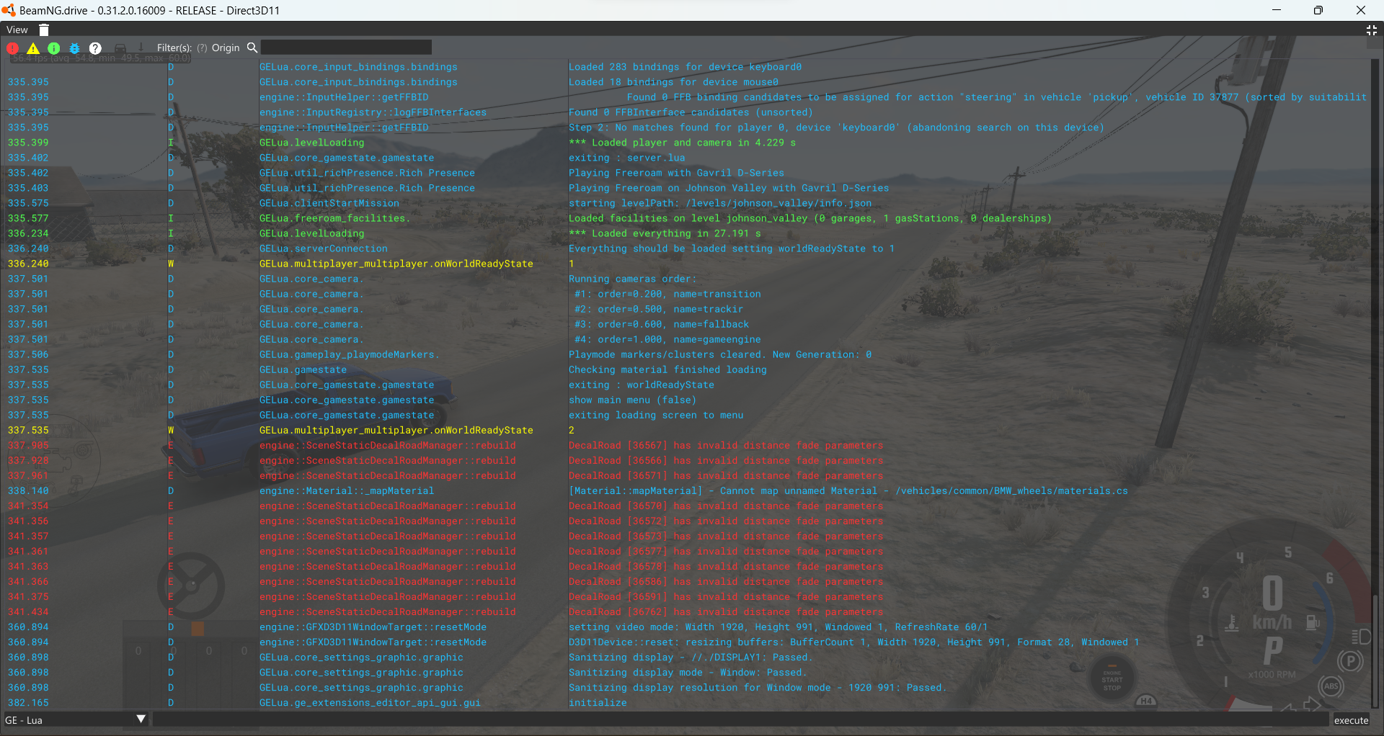1384x736 pixels.
Task: Select '*** Loaded everything in 27.191 s'
Action: (665, 233)
